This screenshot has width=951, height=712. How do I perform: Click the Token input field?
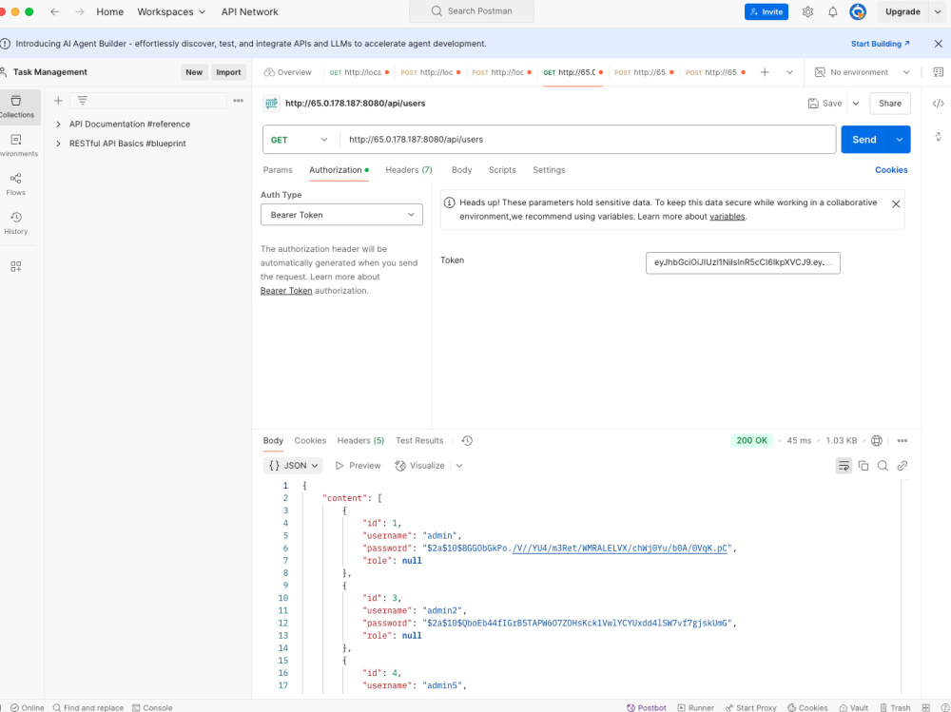point(743,262)
